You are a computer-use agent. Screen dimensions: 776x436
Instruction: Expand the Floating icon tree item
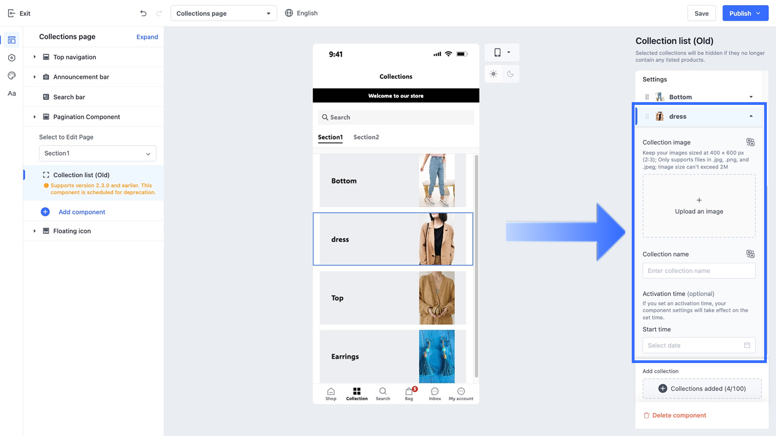[x=34, y=231]
